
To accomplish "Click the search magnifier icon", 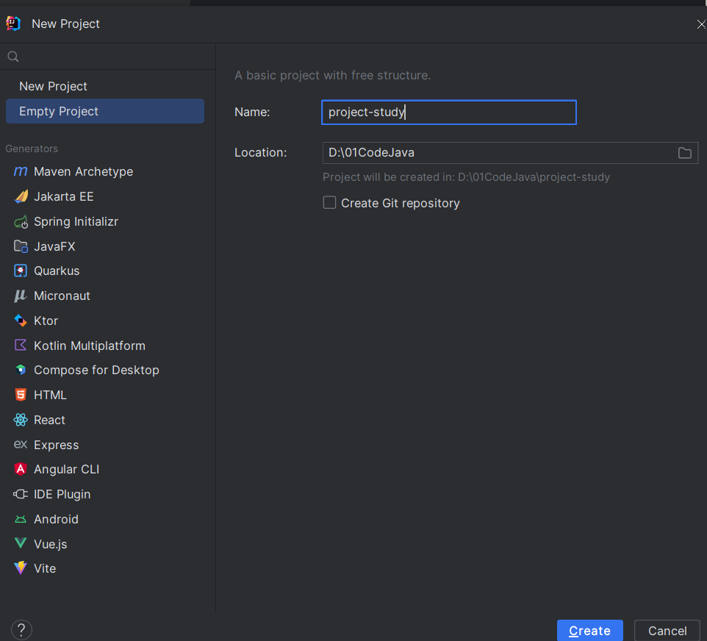I will pyautogui.click(x=13, y=57).
